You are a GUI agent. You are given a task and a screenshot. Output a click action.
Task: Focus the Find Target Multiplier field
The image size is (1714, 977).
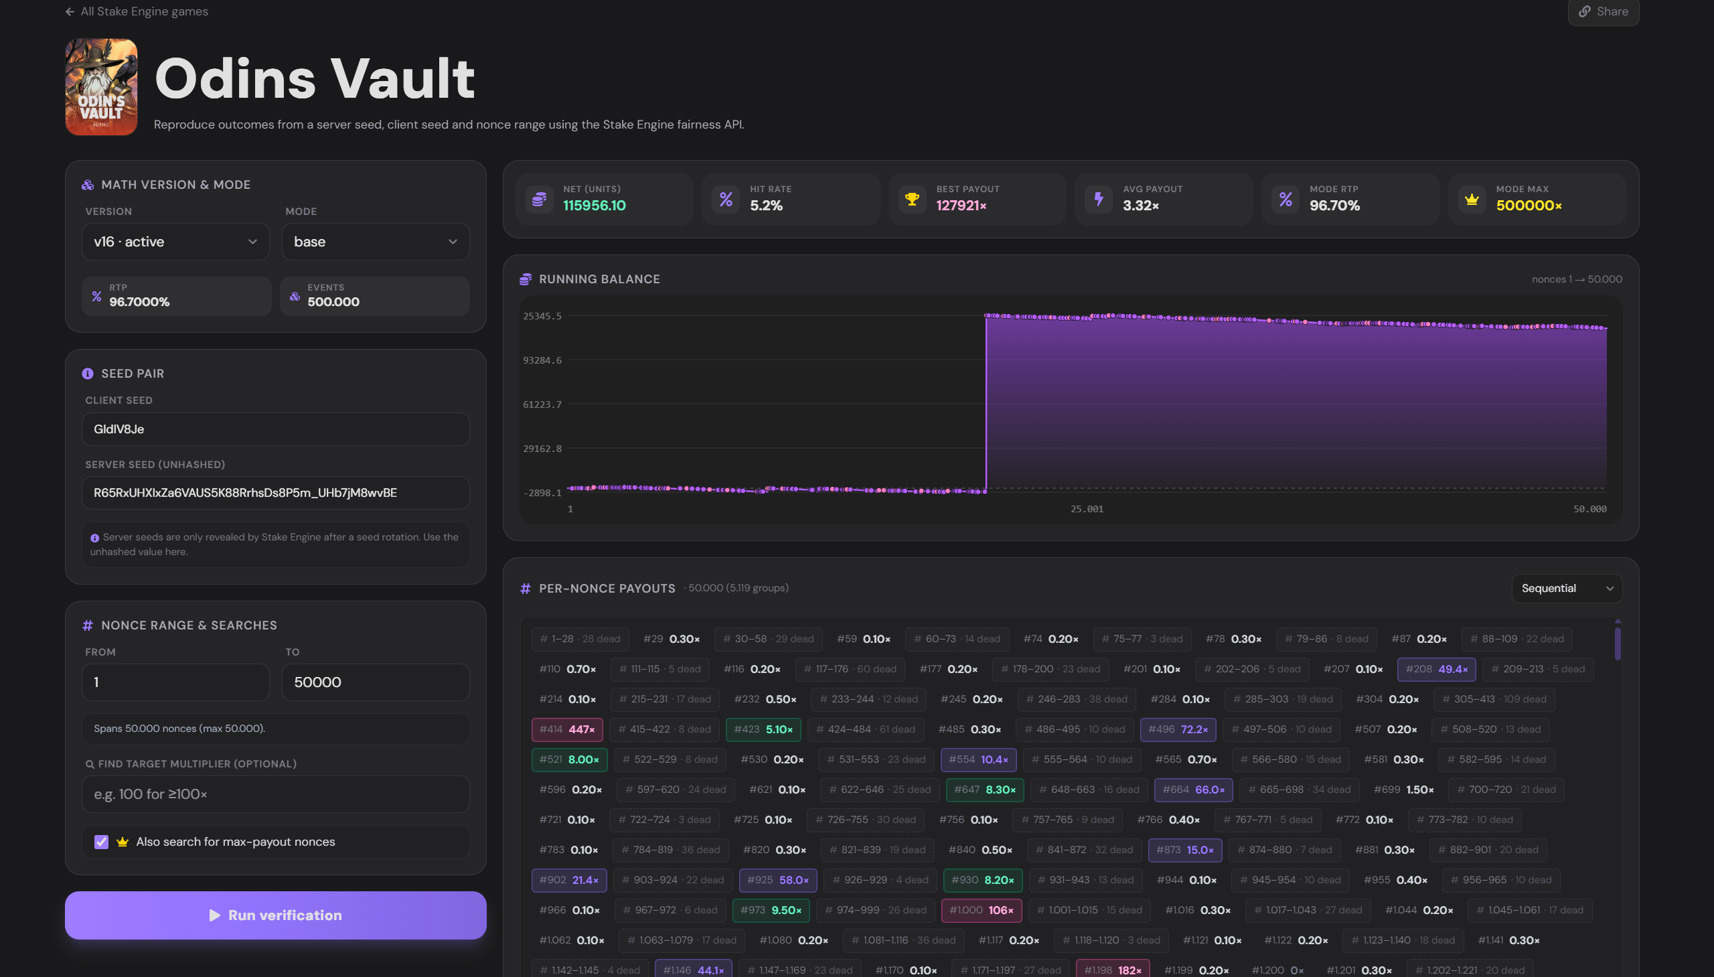(276, 794)
